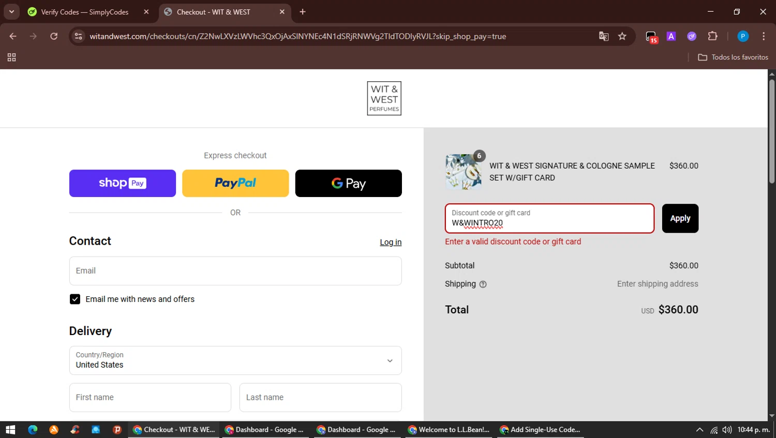View site information icon in address bar
This screenshot has width=776, height=438.
[79, 36]
